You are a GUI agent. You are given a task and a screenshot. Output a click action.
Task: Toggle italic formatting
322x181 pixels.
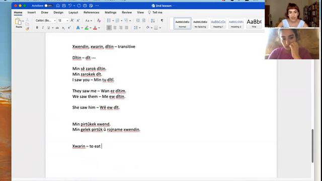click(43, 28)
